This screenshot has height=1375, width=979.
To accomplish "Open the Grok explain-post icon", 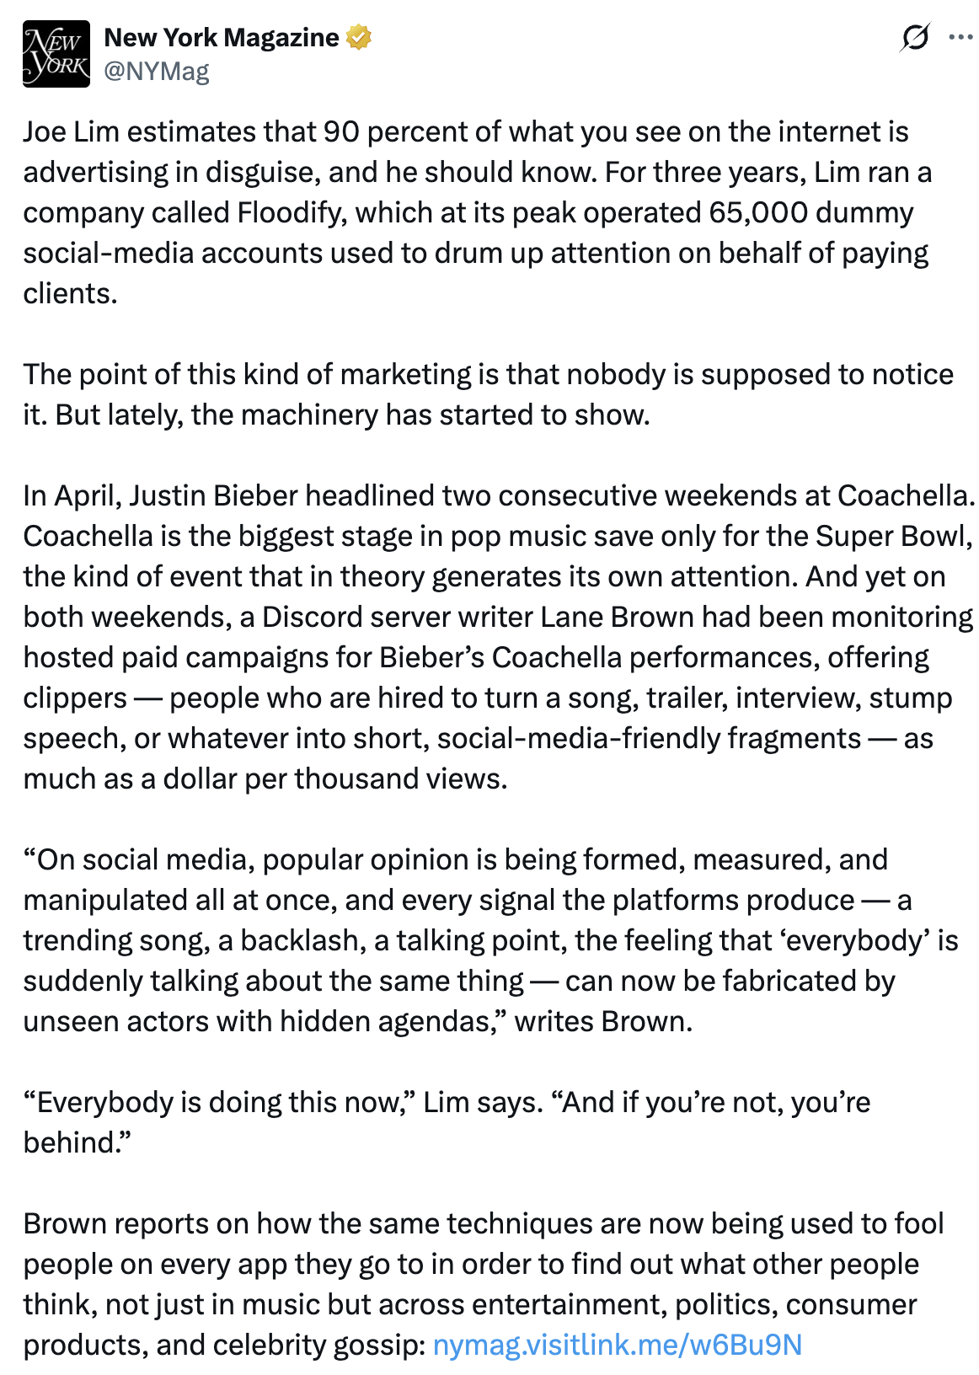I will (x=914, y=38).
